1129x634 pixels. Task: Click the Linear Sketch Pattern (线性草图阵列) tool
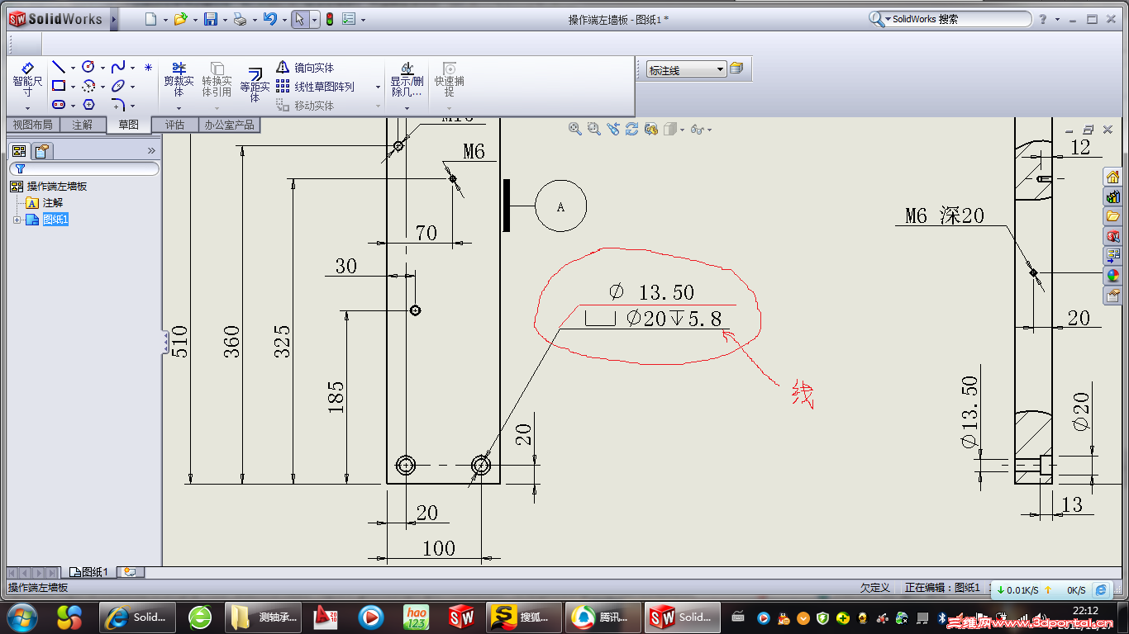pos(315,87)
